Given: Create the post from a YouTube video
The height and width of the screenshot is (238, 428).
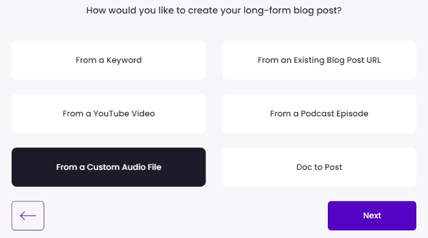Looking at the screenshot, I should [108, 113].
